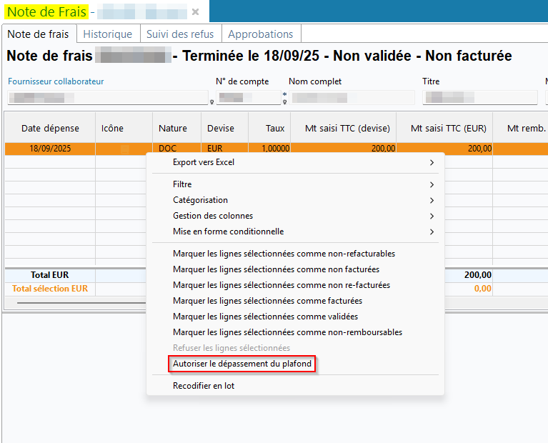Screen dimensions: 548x443
Task: Click the Fournisseur collaborateur link label
Action: [x=56, y=81]
